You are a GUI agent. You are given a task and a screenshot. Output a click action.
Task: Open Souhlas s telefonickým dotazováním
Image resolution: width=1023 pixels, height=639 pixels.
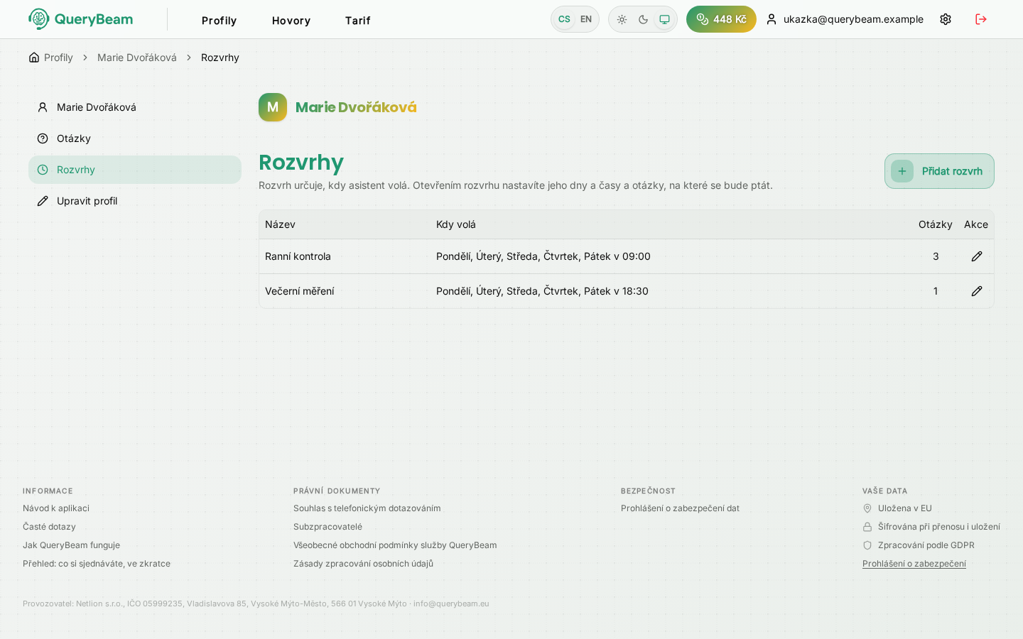[x=367, y=508]
